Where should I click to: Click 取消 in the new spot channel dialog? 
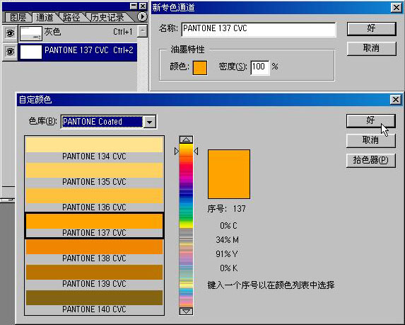[371, 48]
